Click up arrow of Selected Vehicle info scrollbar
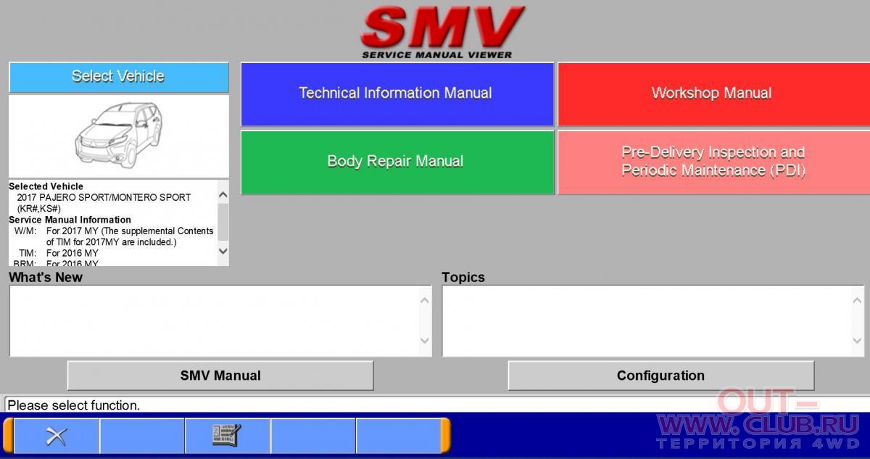The image size is (870, 459). (223, 194)
